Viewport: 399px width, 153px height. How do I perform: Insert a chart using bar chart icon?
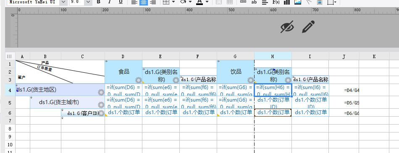pos(287,2)
